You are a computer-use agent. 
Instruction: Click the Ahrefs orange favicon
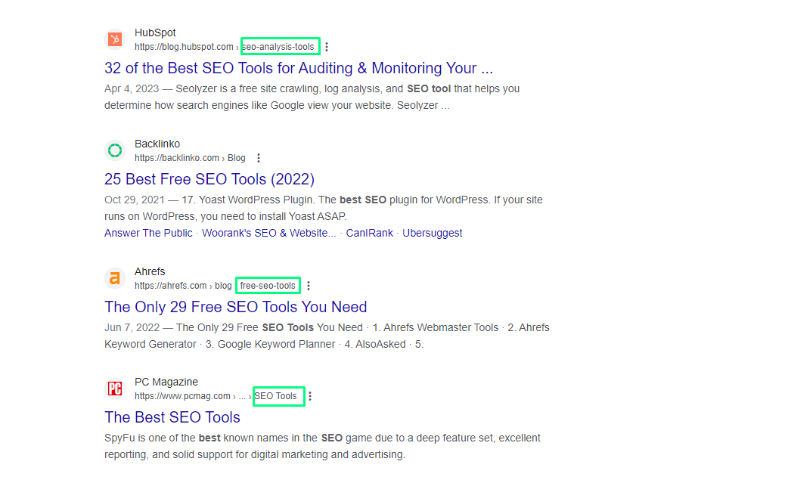(x=115, y=278)
